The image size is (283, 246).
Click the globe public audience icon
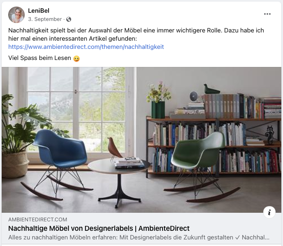pos(69,19)
